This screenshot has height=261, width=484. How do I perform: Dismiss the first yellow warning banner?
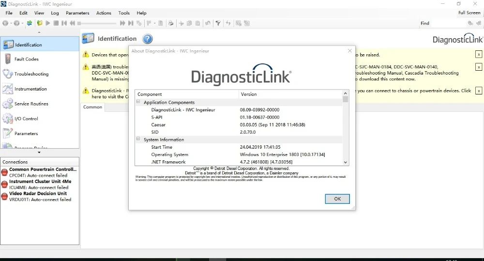click(x=479, y=55)
